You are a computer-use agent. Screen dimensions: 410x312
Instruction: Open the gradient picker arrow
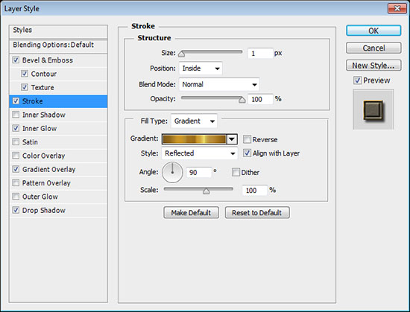pos(232,139)
